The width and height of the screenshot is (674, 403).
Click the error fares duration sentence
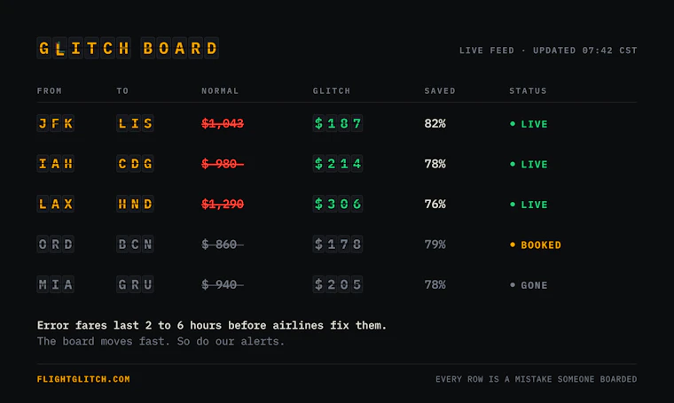(x=212, y=325)
